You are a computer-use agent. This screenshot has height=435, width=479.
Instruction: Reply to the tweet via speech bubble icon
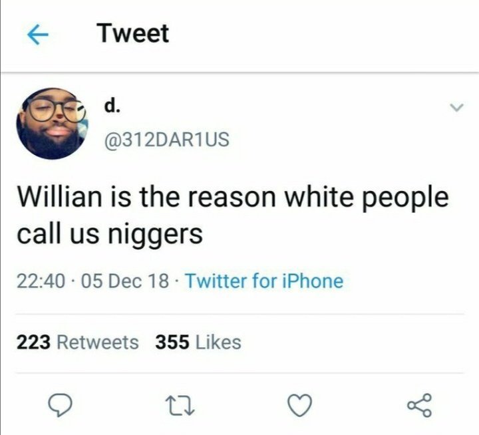tap(60, 405)
